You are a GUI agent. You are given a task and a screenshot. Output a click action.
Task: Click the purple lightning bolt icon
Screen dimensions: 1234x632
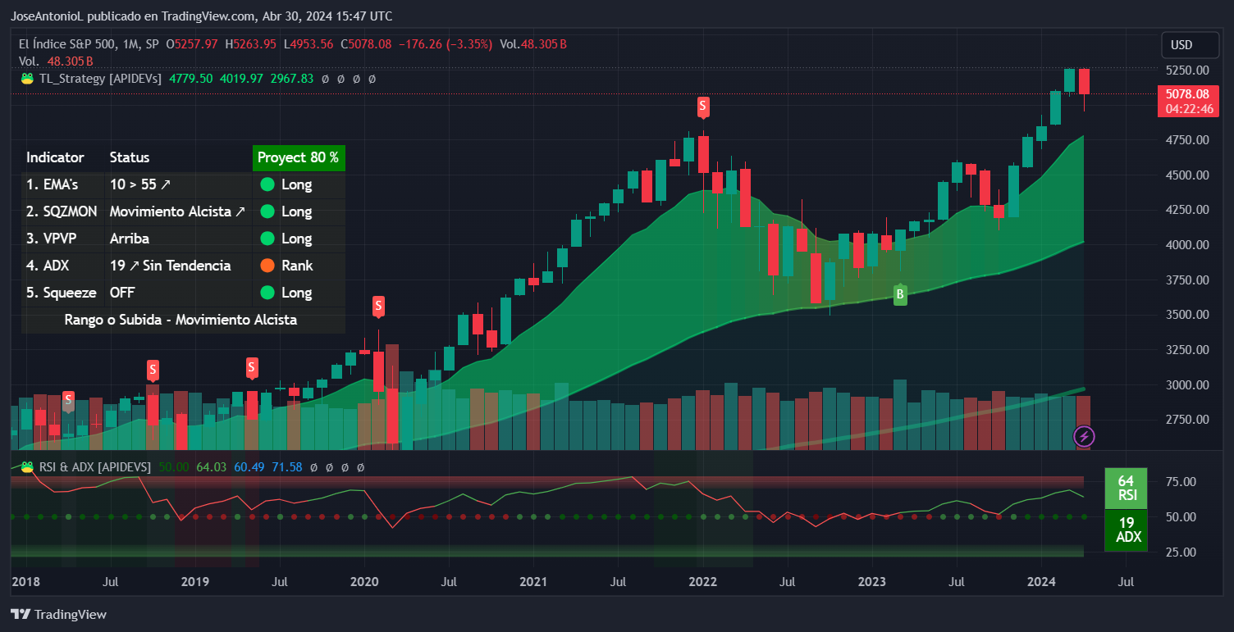click(1084, 436)
